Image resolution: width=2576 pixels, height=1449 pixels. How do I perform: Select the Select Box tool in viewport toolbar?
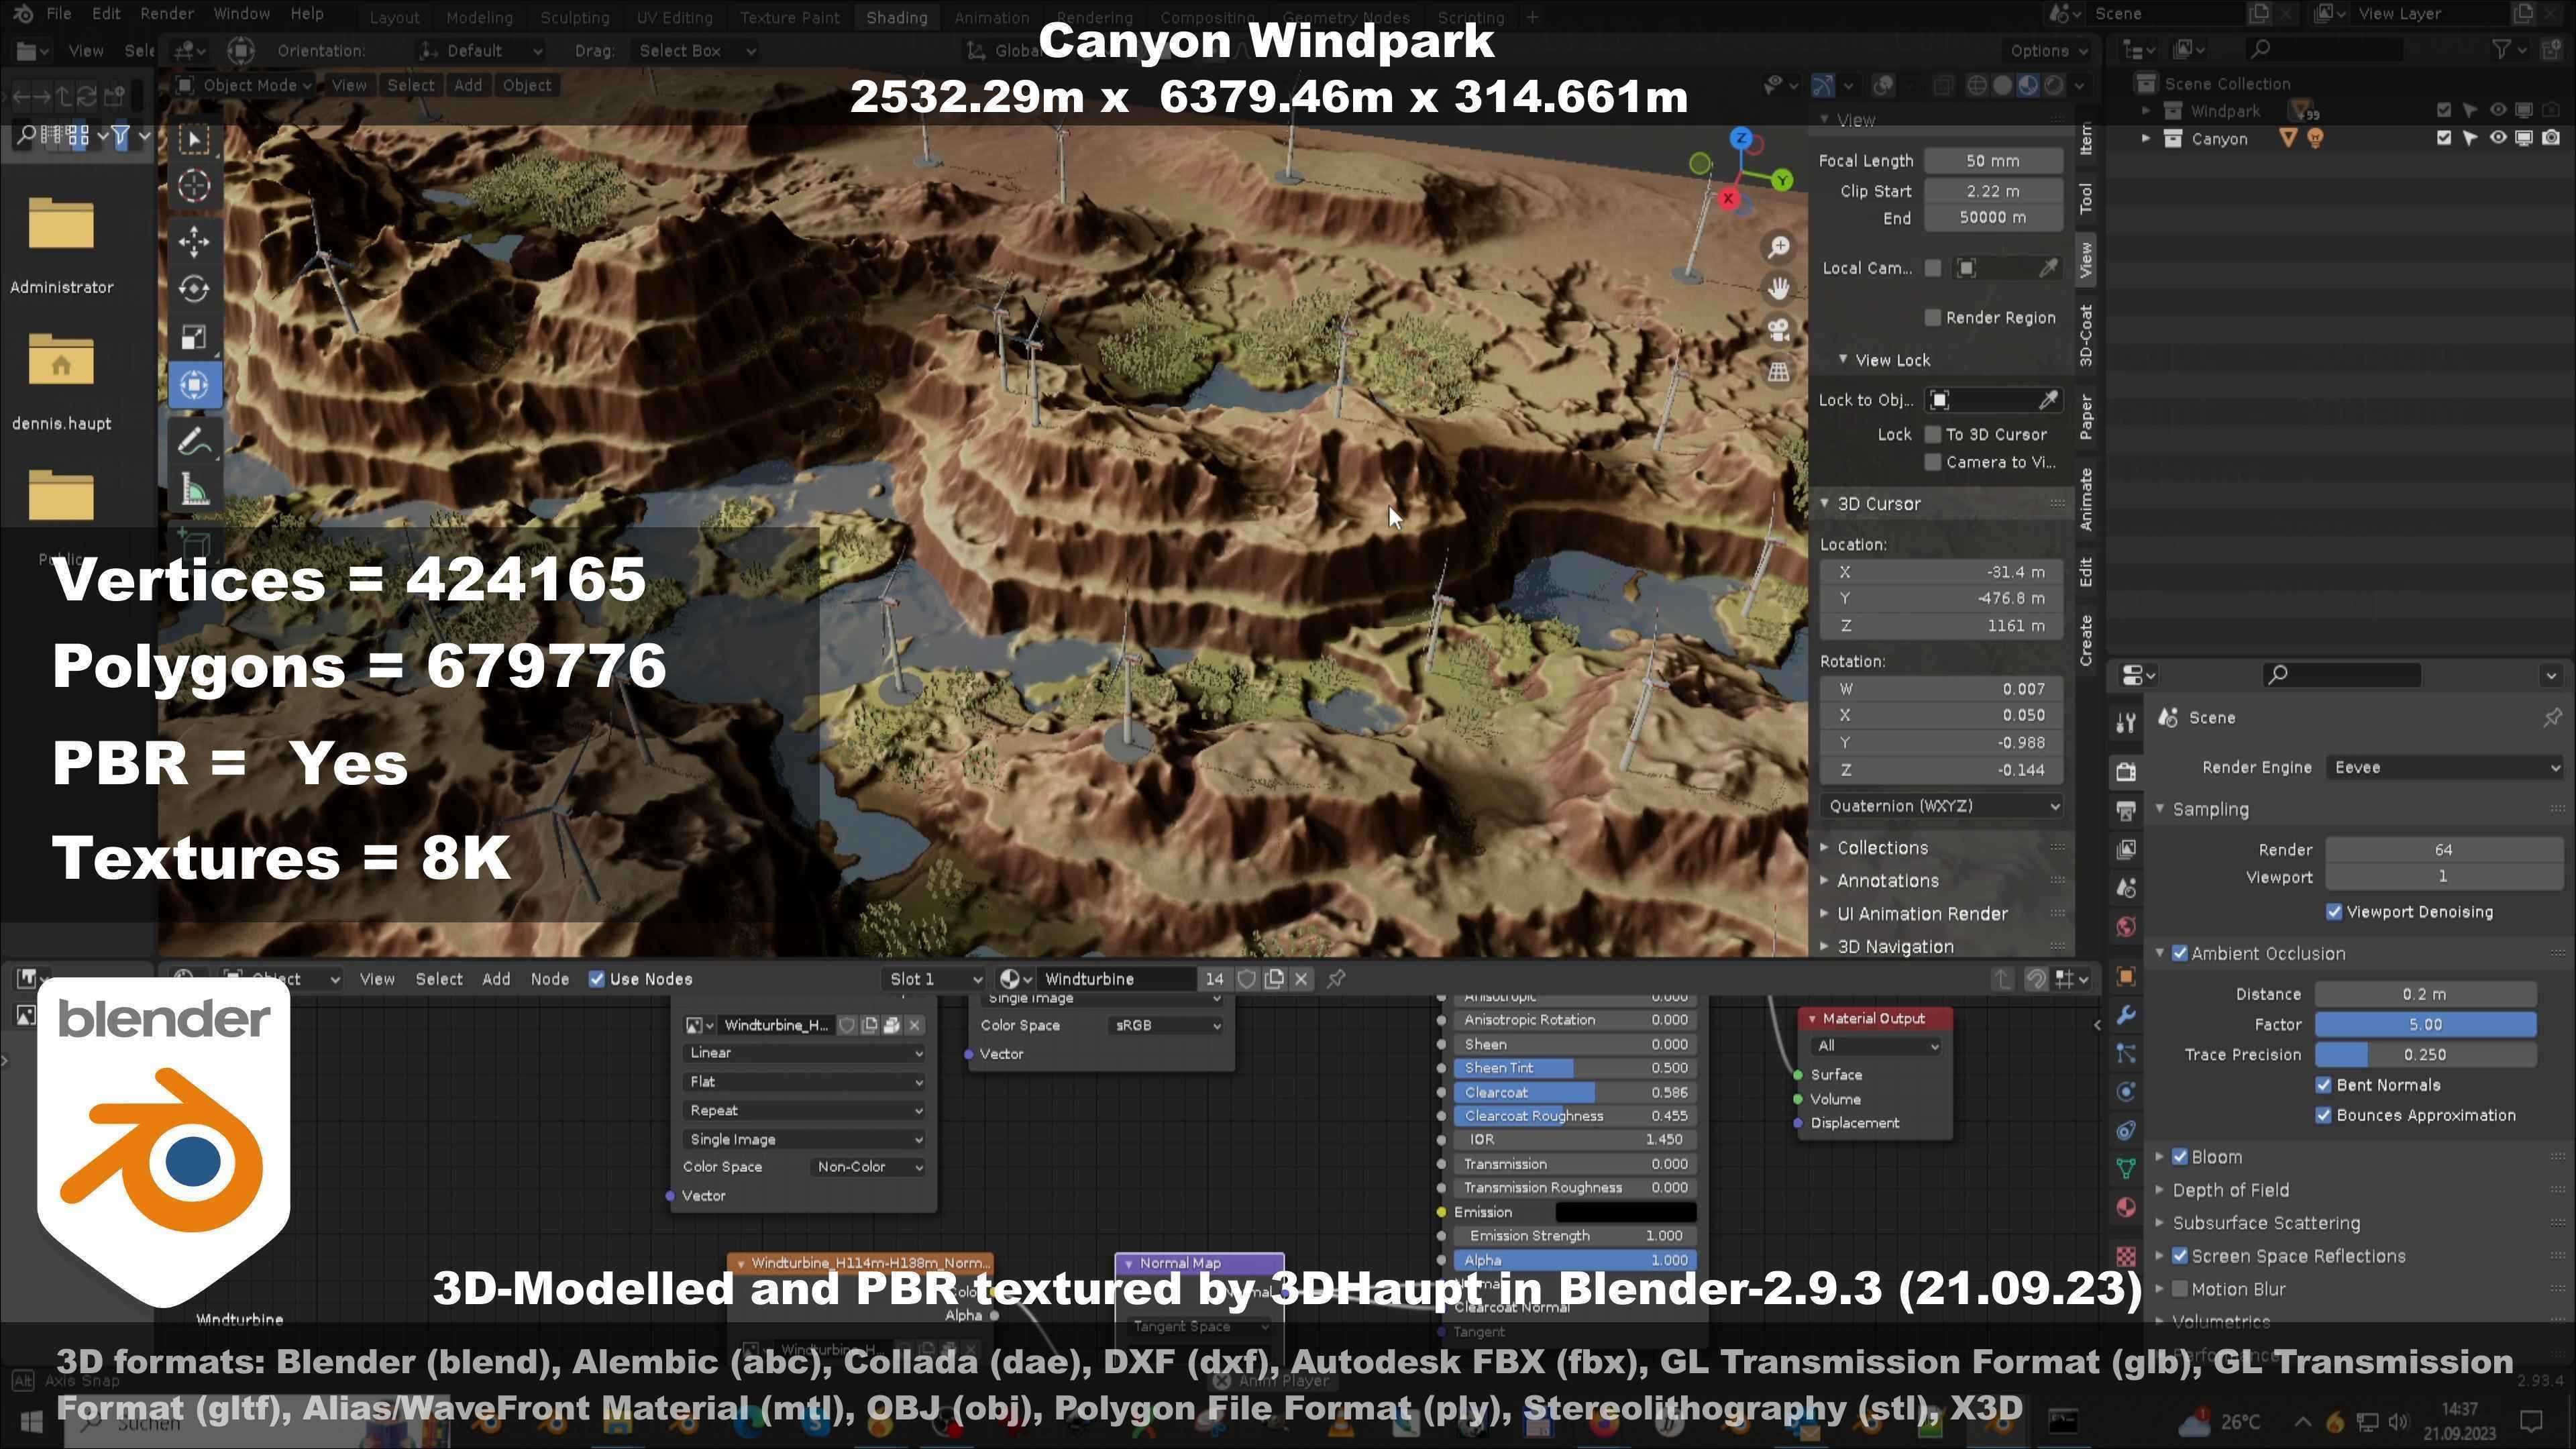[194, 139]
